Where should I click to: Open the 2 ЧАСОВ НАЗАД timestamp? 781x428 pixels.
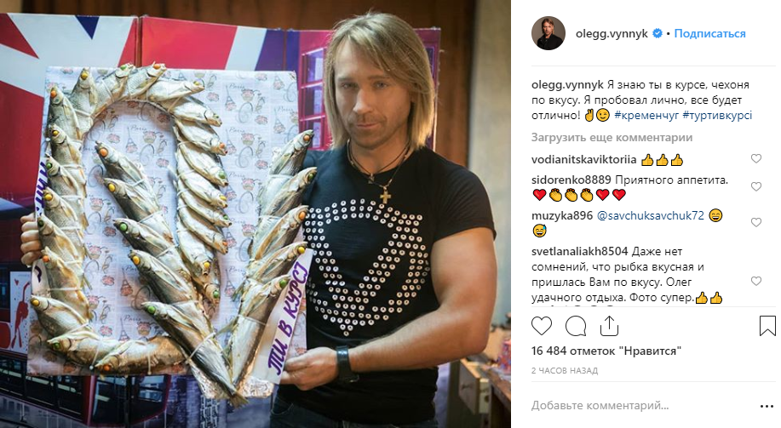565,371
